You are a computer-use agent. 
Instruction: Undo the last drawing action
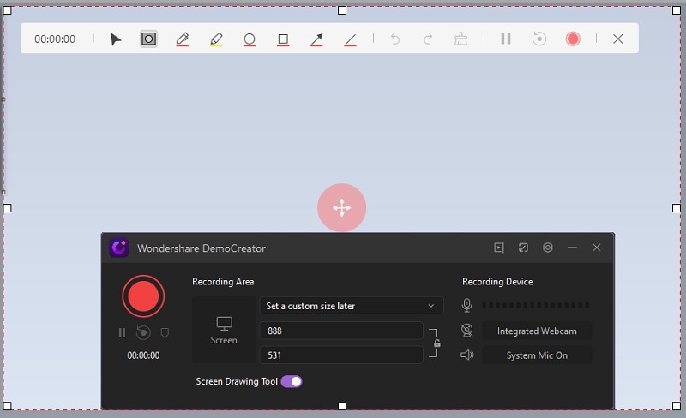[x=395, y=39]
